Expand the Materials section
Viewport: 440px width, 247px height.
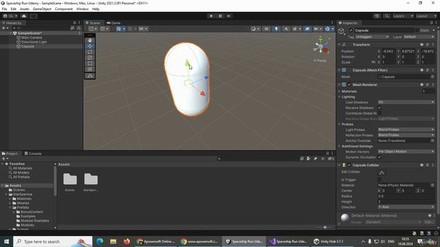339,91
